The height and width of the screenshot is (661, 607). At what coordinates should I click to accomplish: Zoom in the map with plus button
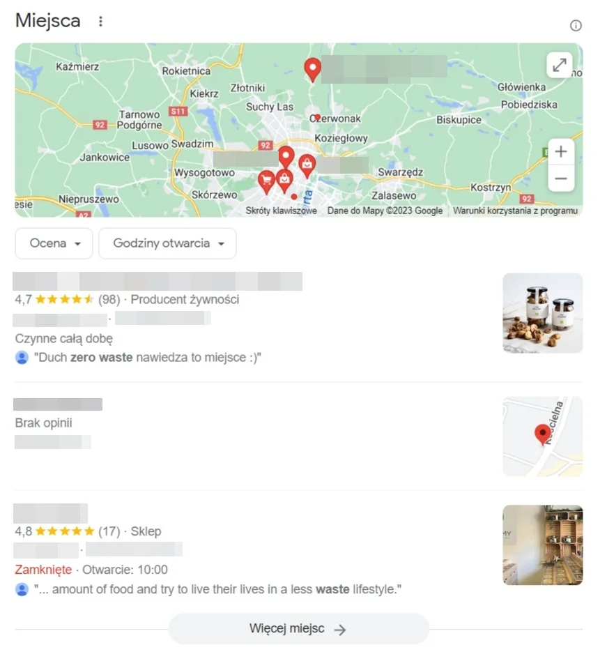tap(561, 151)
